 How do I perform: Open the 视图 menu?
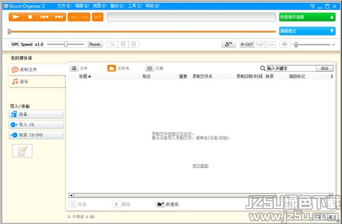100,6
